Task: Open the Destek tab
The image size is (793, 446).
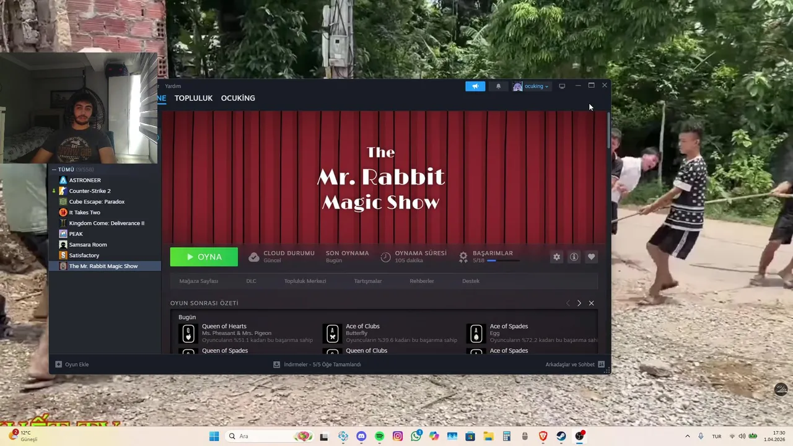Action: click(471, 281)
